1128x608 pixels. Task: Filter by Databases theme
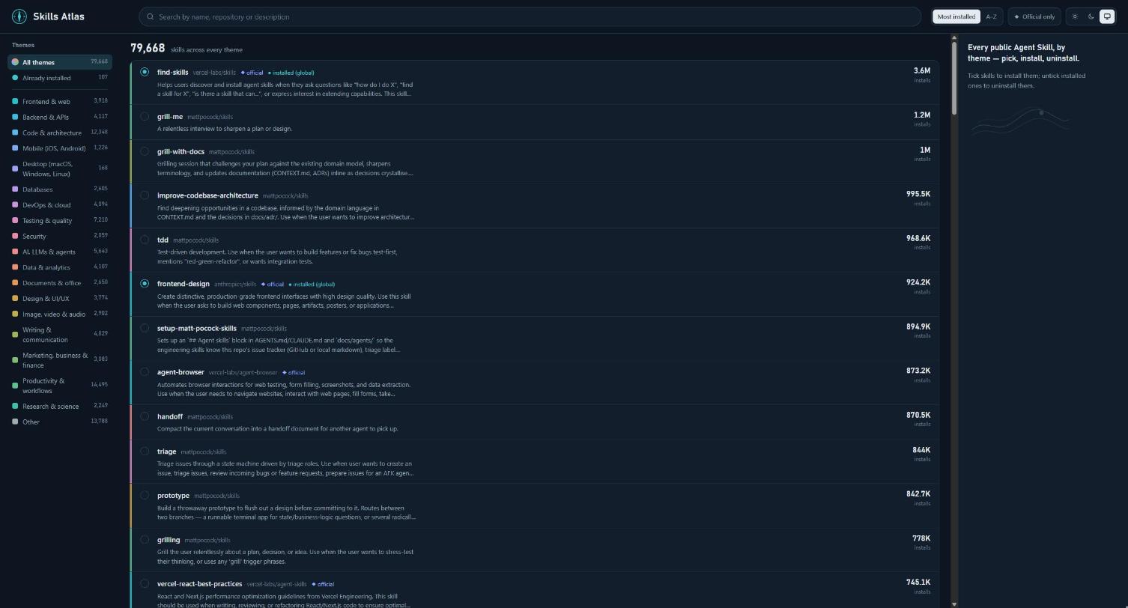click(60, 189)
